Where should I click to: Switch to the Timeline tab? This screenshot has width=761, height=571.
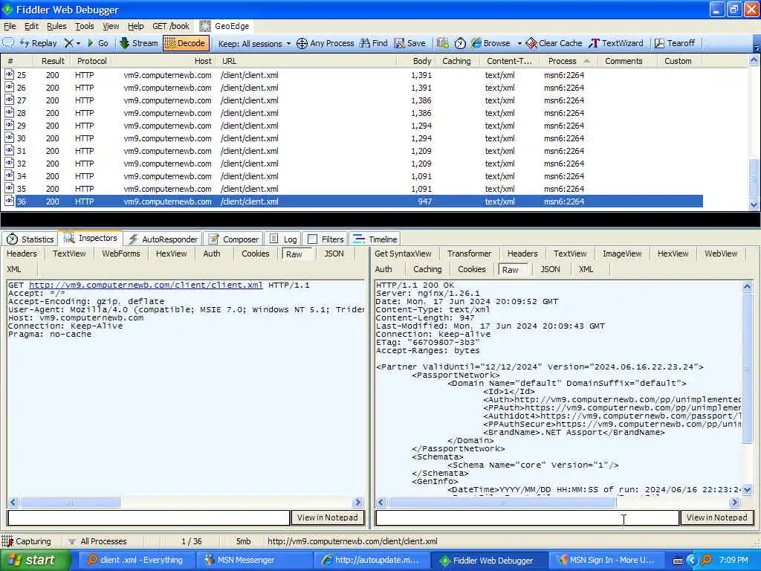pyautogui.click(x=375, y=239)
